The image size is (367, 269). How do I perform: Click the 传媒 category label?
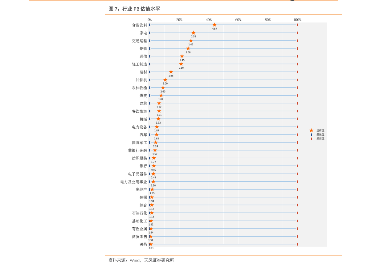(x=143, y=197)
